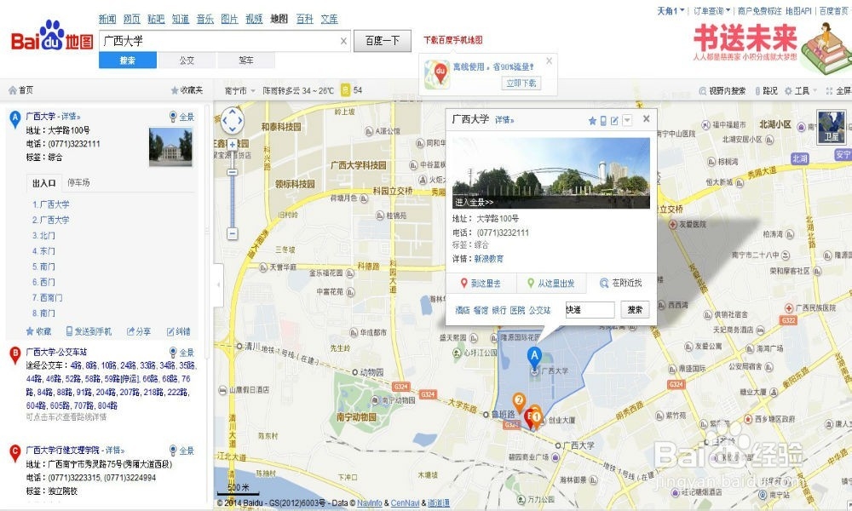The height and width of the screenshot is (511, 852).
Task: Select the 停车场 tab in result A
Action: [x=78, y=183]
